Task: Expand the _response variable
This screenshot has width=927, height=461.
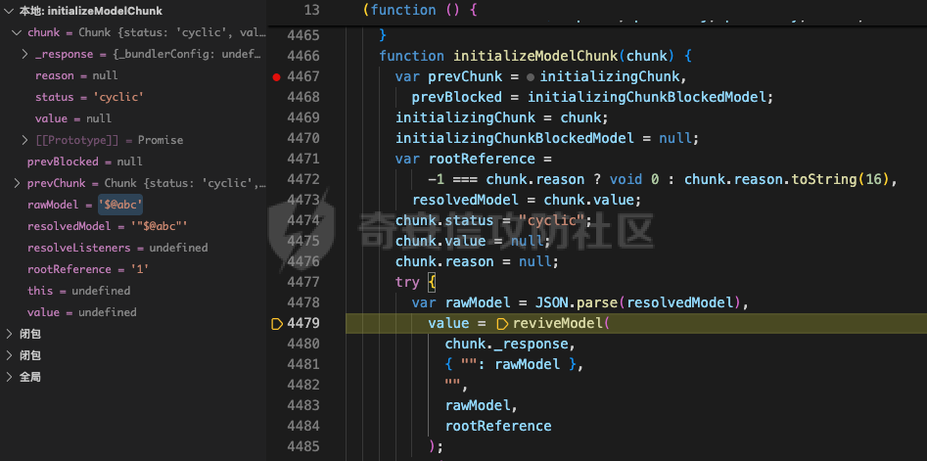Action: point(25,54)
